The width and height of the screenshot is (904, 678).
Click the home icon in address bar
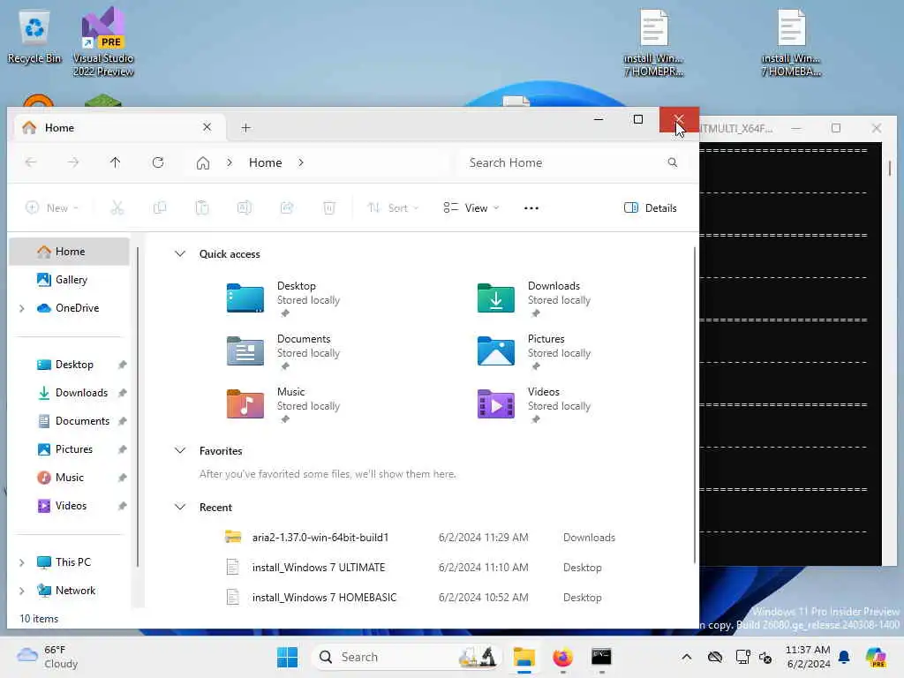tap(203, 163)
